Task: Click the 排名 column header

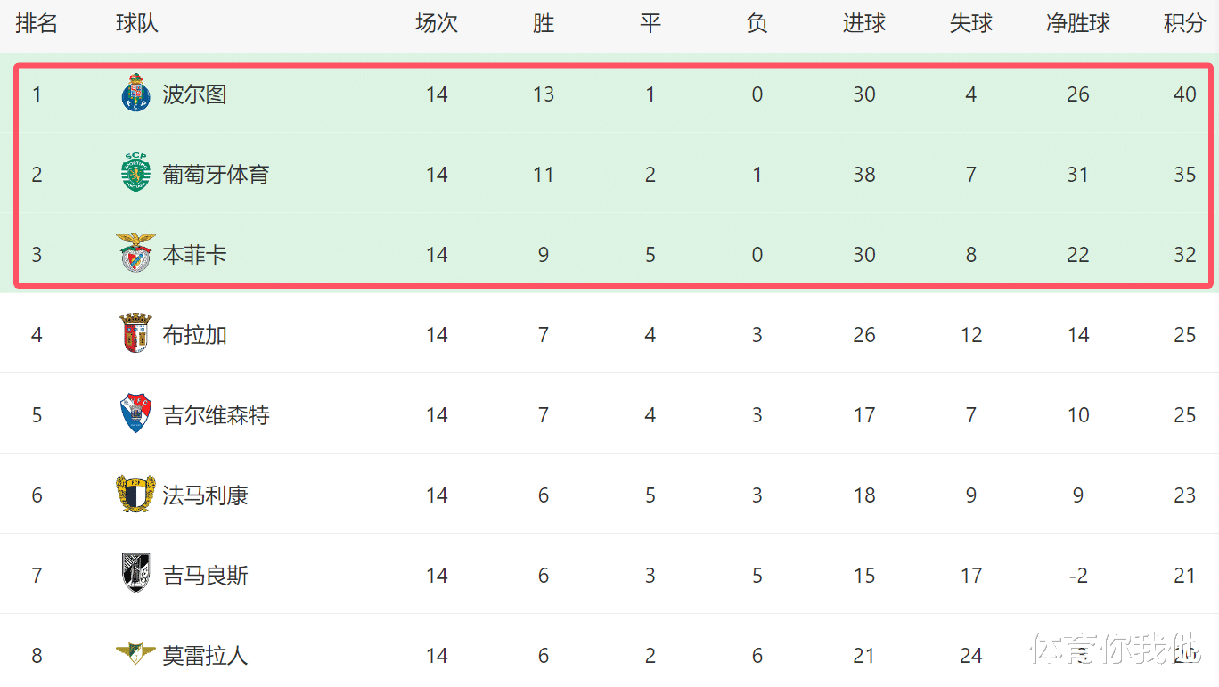Action: point(37,24)
